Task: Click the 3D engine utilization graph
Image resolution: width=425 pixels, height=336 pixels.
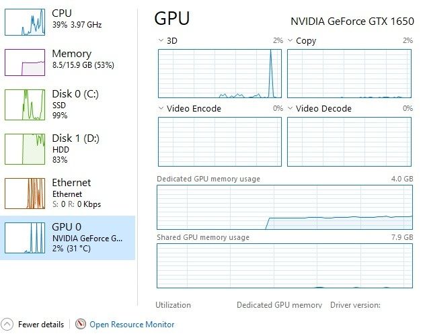Action: point(219,73)
